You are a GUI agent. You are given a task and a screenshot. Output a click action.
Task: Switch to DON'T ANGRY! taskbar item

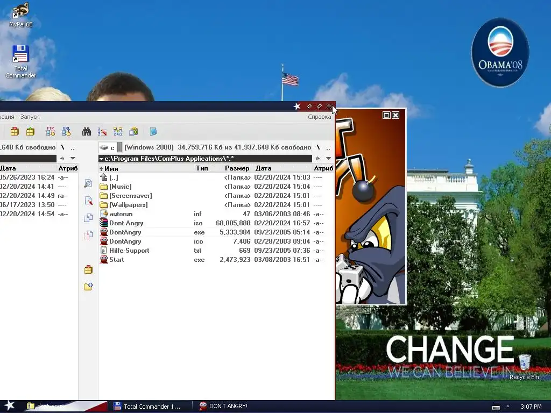pos(225,406)
